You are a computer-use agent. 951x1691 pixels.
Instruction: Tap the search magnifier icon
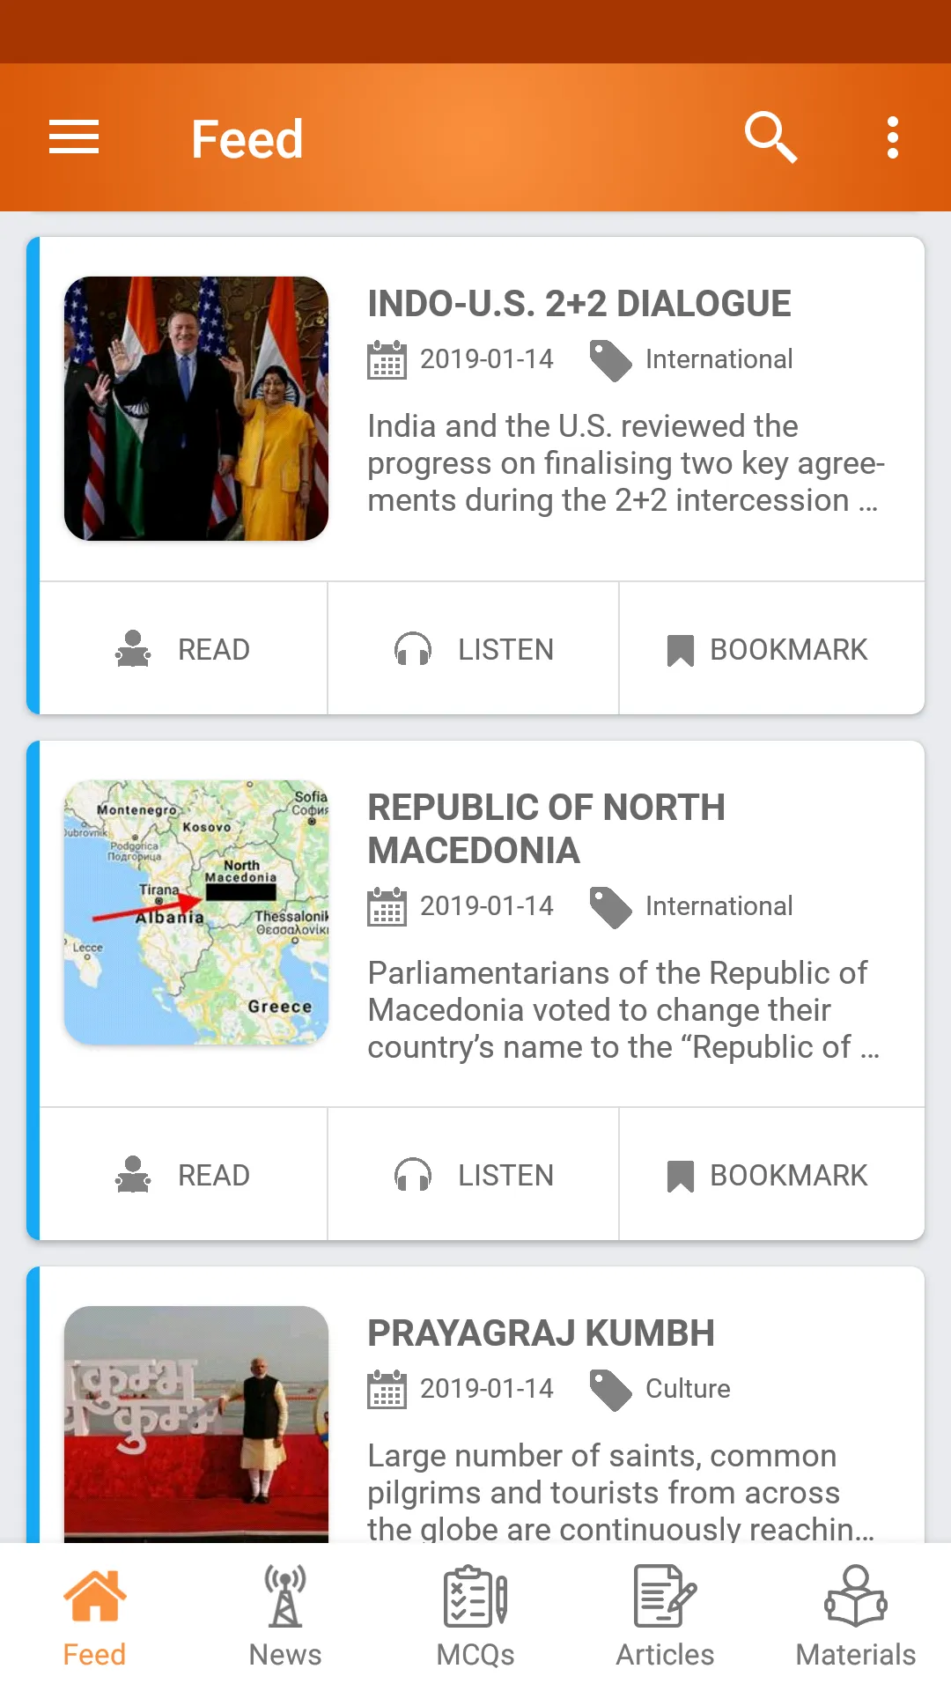point(770,137)
